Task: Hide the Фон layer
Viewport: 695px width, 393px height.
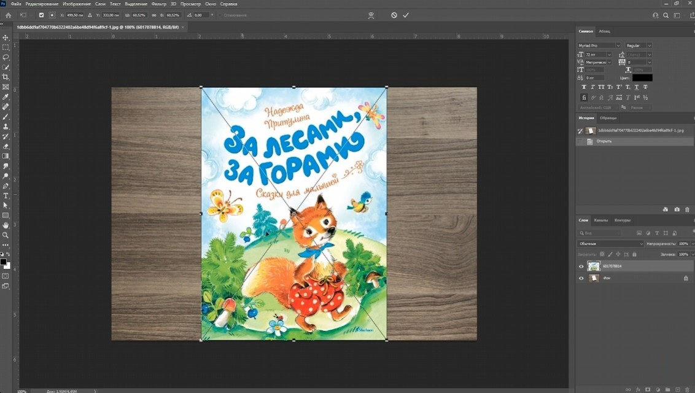Action: point(581,278)
